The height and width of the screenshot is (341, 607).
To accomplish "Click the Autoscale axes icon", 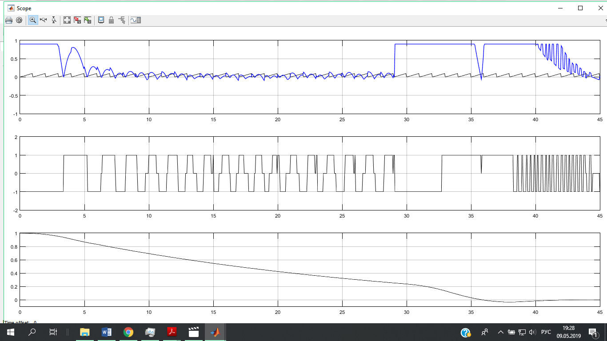I will (x=67, y=20).
